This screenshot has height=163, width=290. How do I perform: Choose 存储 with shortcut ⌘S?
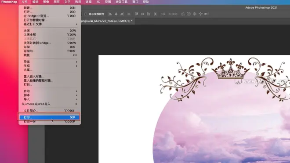pos(50,47)
